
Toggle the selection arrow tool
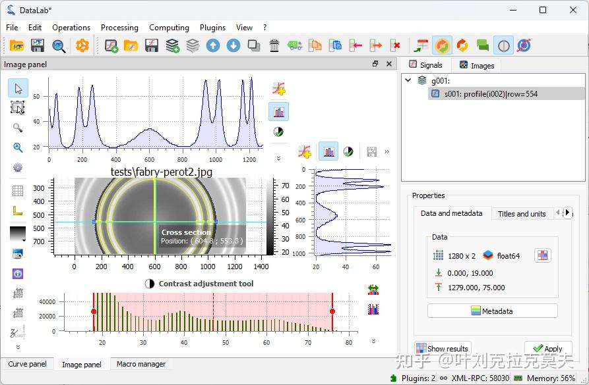(18, 88)
